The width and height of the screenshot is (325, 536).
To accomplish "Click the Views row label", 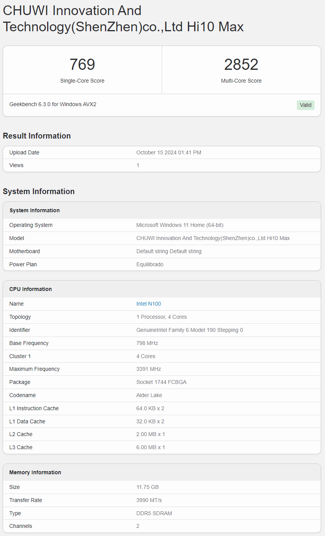I will tap(16, 165).
